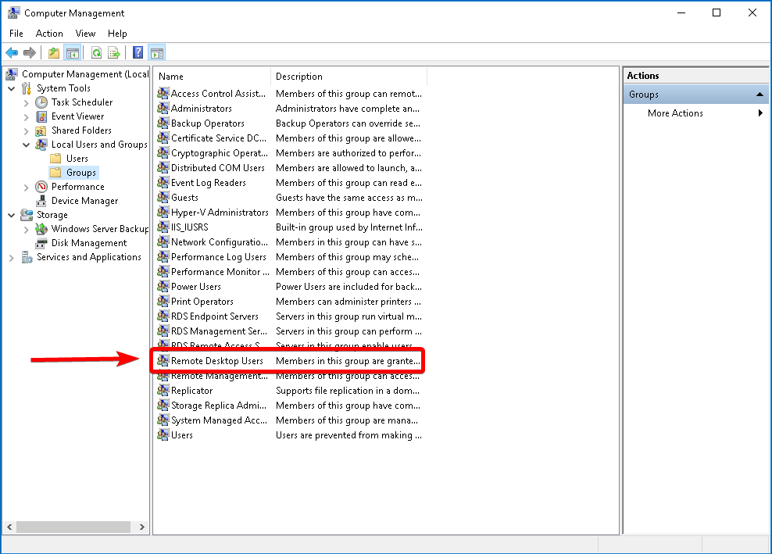Click the Forward arrow toolbar icon
The image size is (772, 554).
pyautogui.click(x=30, y=52)
